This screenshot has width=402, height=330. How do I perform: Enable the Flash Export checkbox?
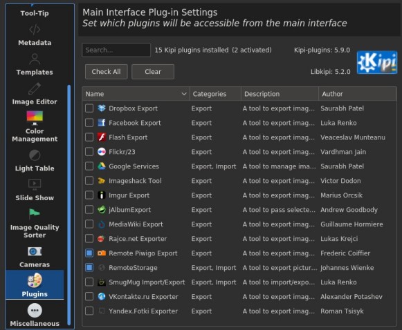pyautogui.click(x=89, y=137)
